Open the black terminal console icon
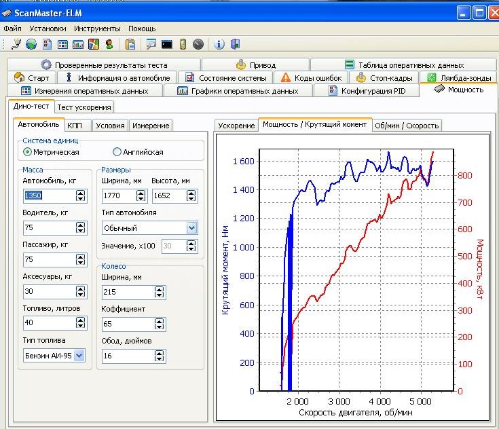This screenshot has height=429, width=499. pos(167,44)
